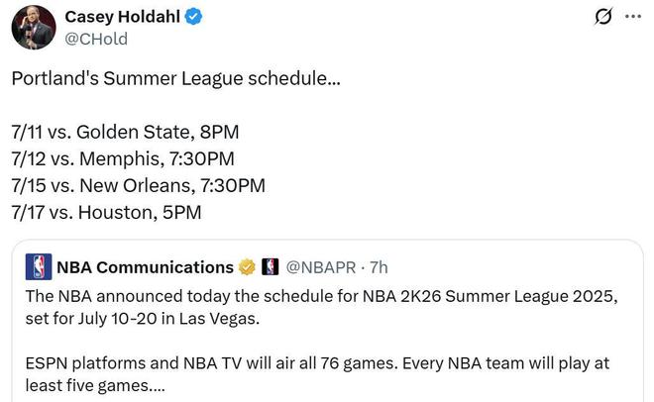Viewport: 654px width, 402px height.
Task: Click the Casey Holdahl display name
Action: [122, 17]
